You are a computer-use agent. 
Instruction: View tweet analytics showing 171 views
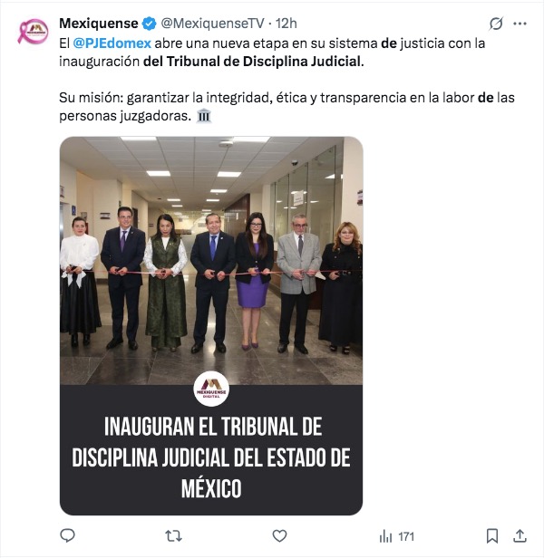396,536
